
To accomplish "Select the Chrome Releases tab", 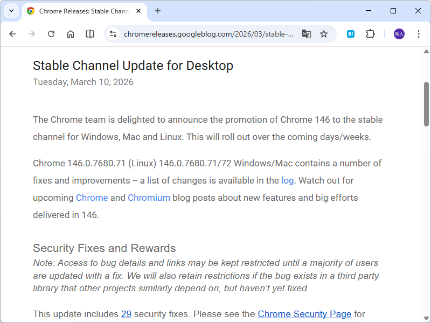I will (x=78, y=11).
